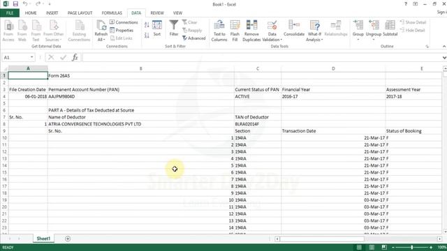
Task: Click the zoom slider handle
Action: pyautogui.click(x=411, y=248)
